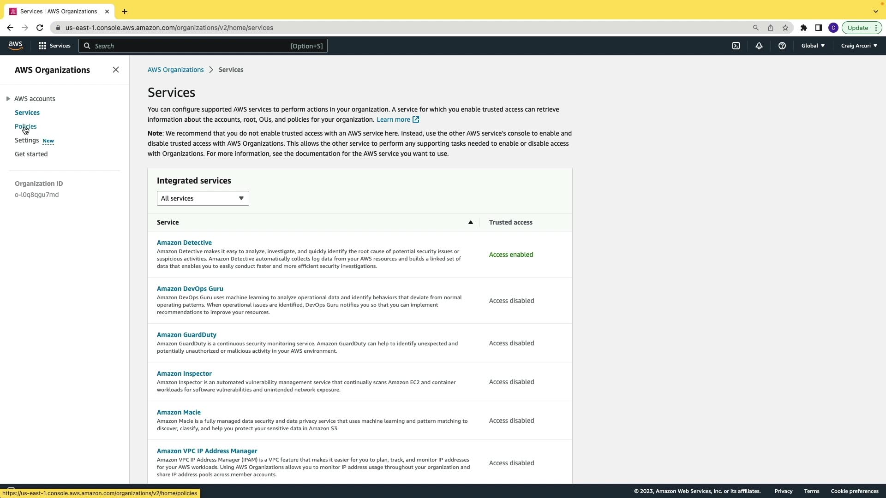Viewport: 886px width, 498px height.
Task: Click the AWS console search field
Action: pyautogui.click(x=203, y=46)
